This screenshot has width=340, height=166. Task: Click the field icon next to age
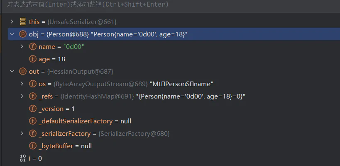32,59
